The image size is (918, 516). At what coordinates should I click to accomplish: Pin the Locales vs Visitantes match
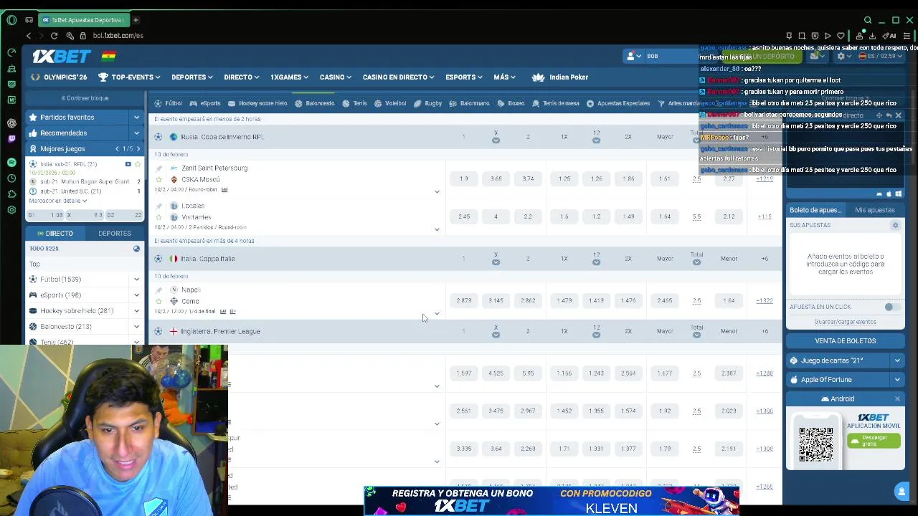point(158,206)
